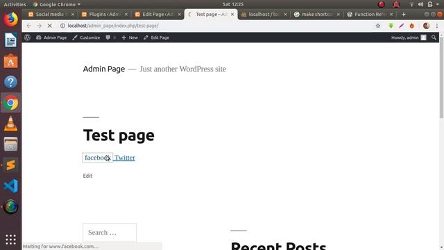444x250 pixels.
Task: Switch to Social media tab
Action: 51,14
